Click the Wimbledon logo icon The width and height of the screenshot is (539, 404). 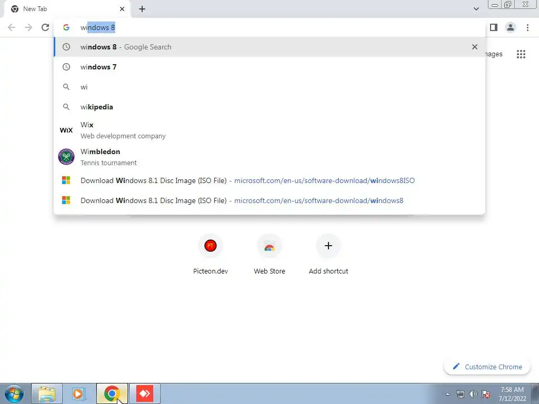click(66, 157)
